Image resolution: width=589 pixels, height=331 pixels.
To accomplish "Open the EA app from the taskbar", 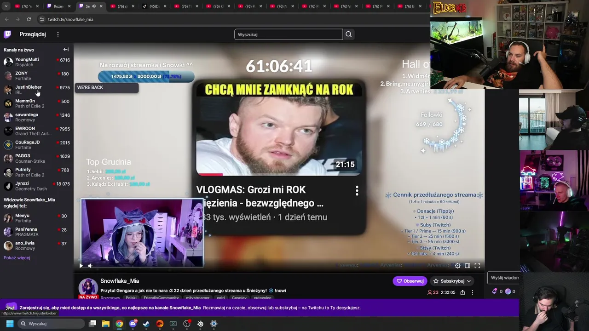I will click(x=160, y=324).
